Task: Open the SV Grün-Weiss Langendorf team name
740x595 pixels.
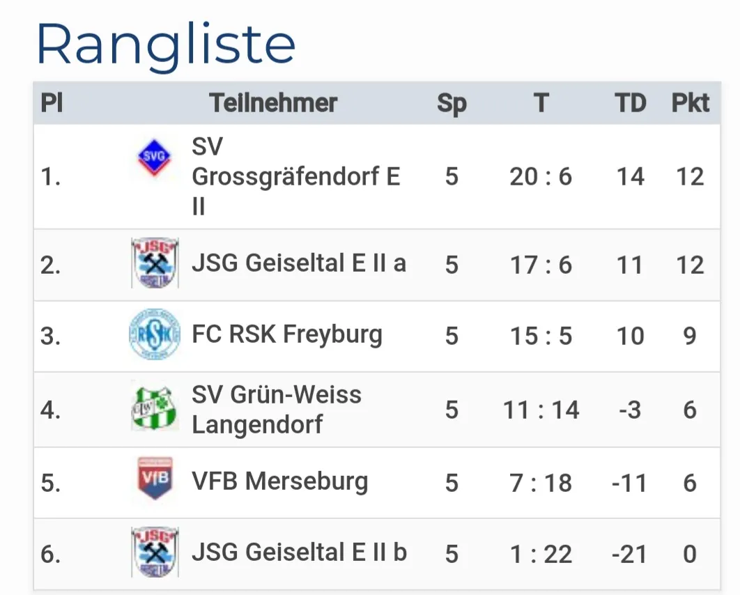Action: point(277,409)
